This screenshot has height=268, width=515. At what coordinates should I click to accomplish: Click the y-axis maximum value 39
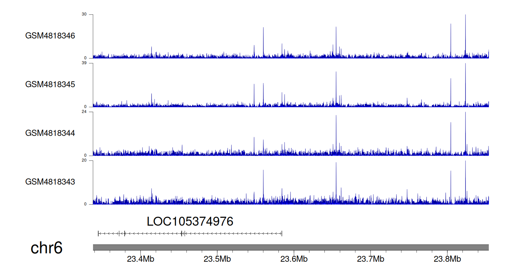84,63
